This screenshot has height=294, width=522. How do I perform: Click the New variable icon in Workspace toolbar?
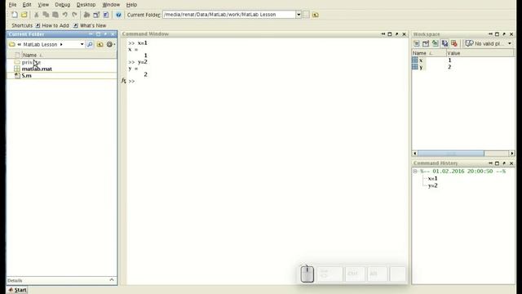[x=416, y=43]
